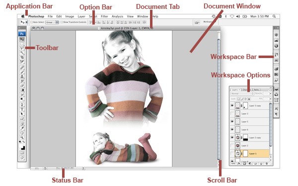Click the Layers panel scroll bar

(271, 125)
